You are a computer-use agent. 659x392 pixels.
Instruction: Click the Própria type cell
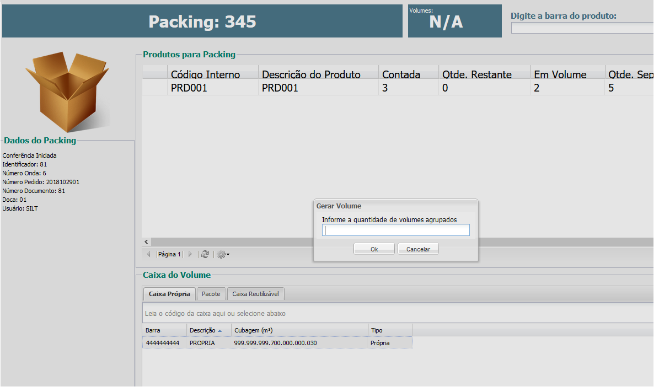390,343
